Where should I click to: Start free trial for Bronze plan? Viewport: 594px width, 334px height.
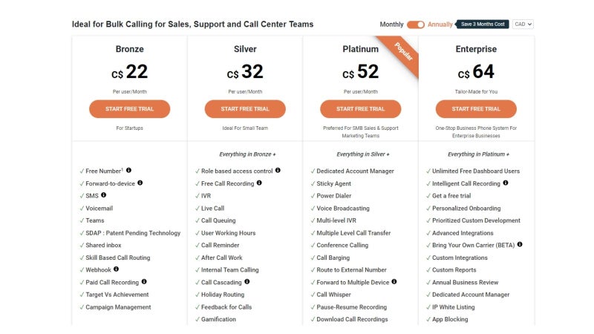(129, 109)
